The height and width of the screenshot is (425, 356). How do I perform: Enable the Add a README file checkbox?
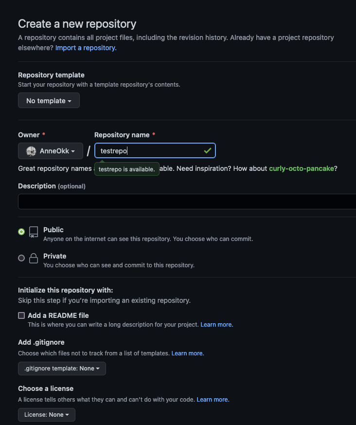[21, 315]
